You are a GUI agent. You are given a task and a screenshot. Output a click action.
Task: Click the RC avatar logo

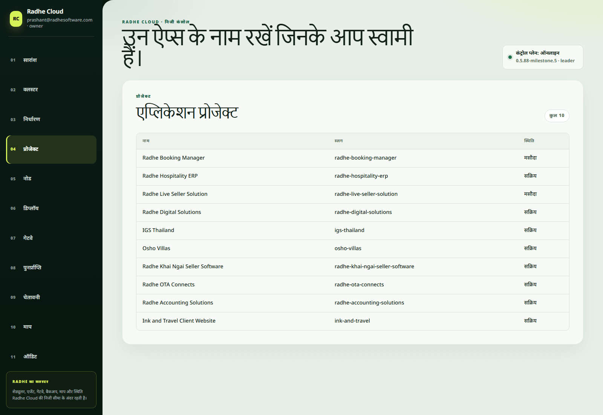click(x=16, y=18)
